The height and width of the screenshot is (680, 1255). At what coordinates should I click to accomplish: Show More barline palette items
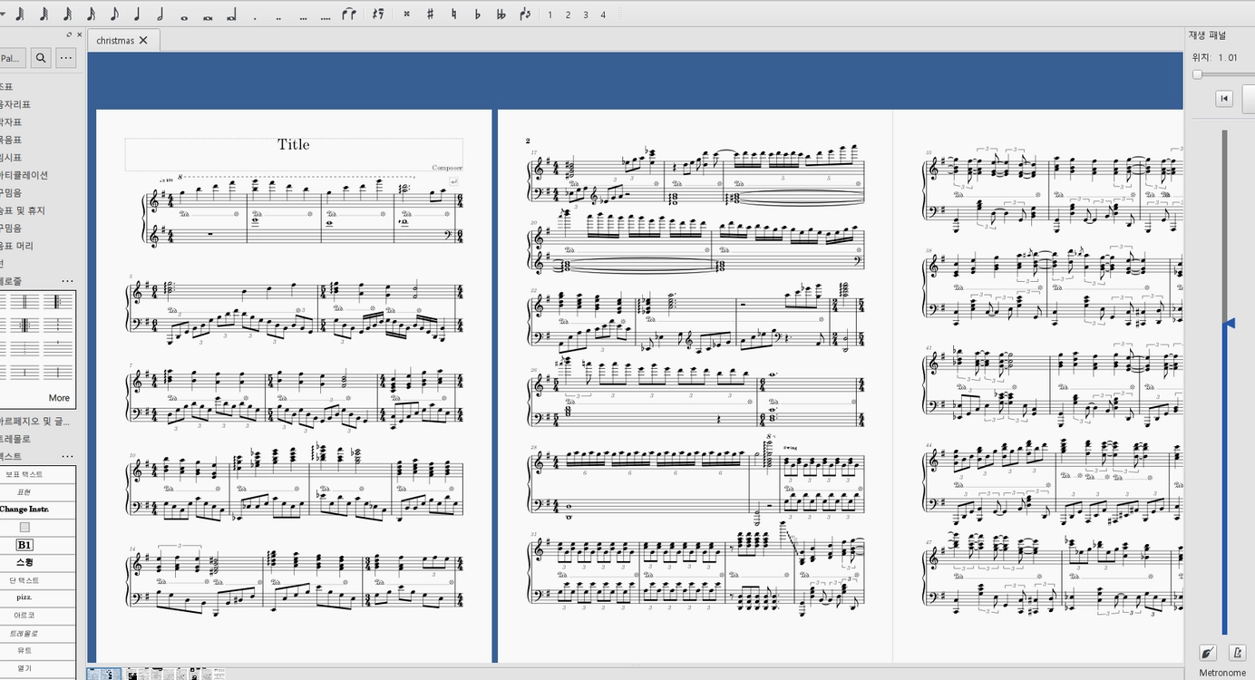point(59,398)
